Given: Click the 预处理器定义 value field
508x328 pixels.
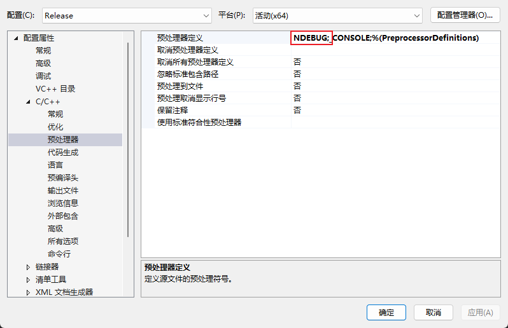Looking at the screenshot, I should point(395,38).
